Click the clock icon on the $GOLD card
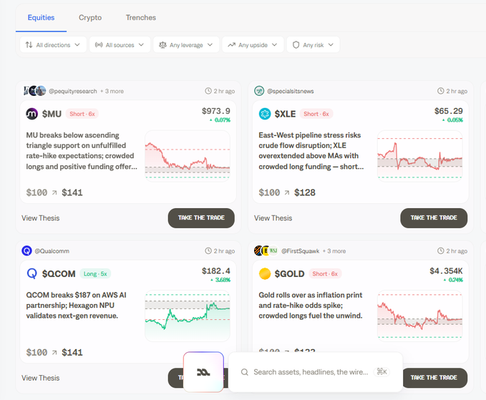This screenshot has width=486, height=400. (x=441, y=250)
